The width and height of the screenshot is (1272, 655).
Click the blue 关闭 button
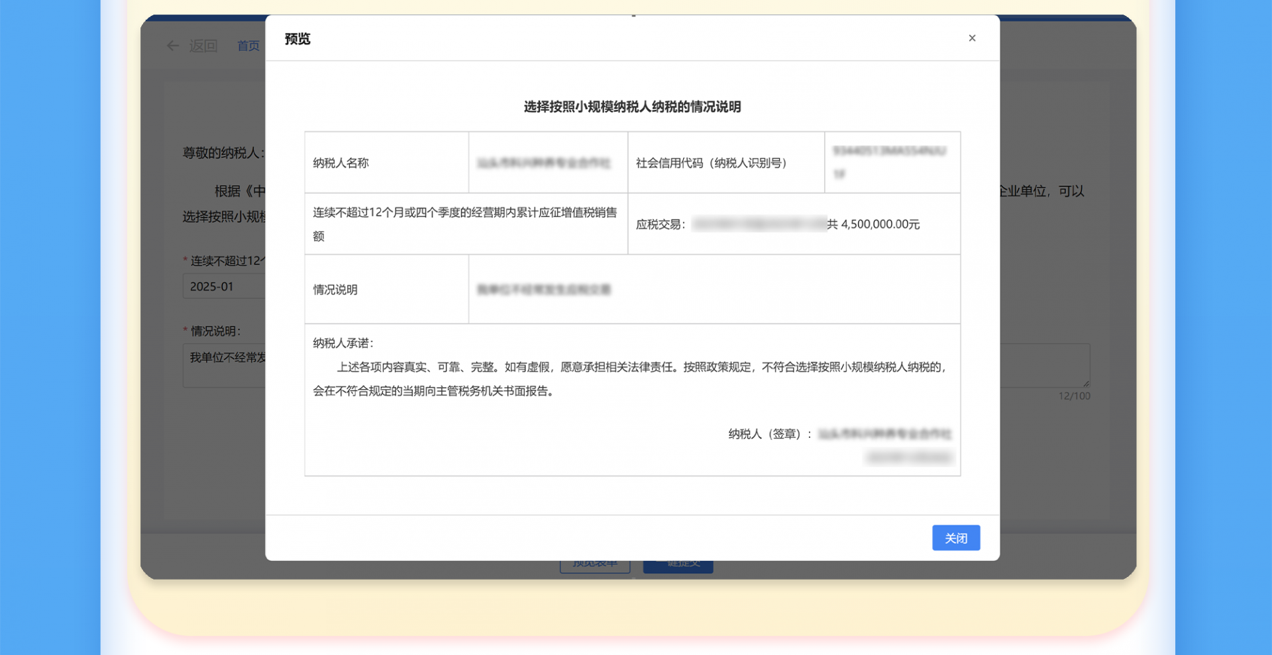(x=955, y=538)
